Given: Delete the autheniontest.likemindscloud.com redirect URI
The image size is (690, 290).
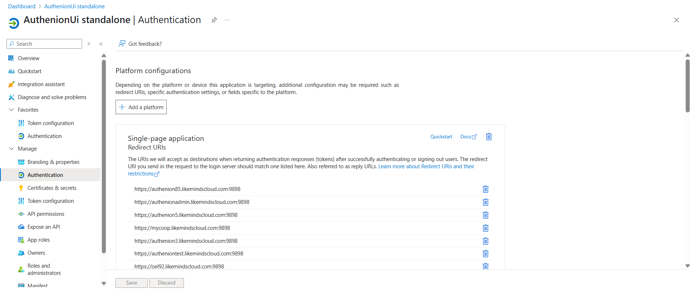Looking at the screenshot, I should click(x=486, y=254).
